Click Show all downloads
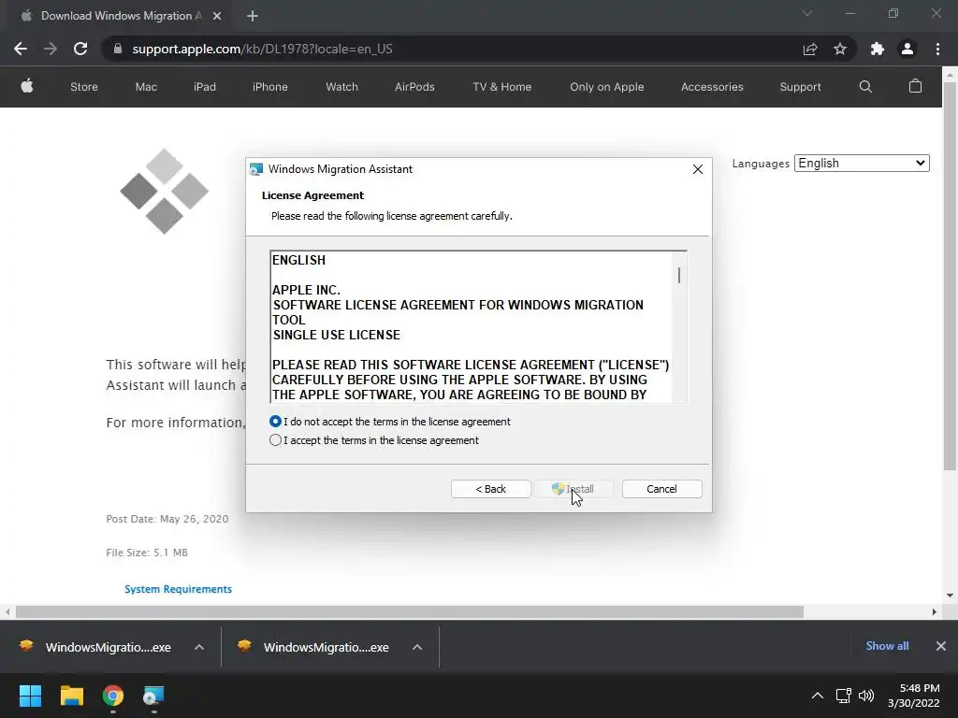This screenshot has height=718, width=958. [x=887, y=646]
